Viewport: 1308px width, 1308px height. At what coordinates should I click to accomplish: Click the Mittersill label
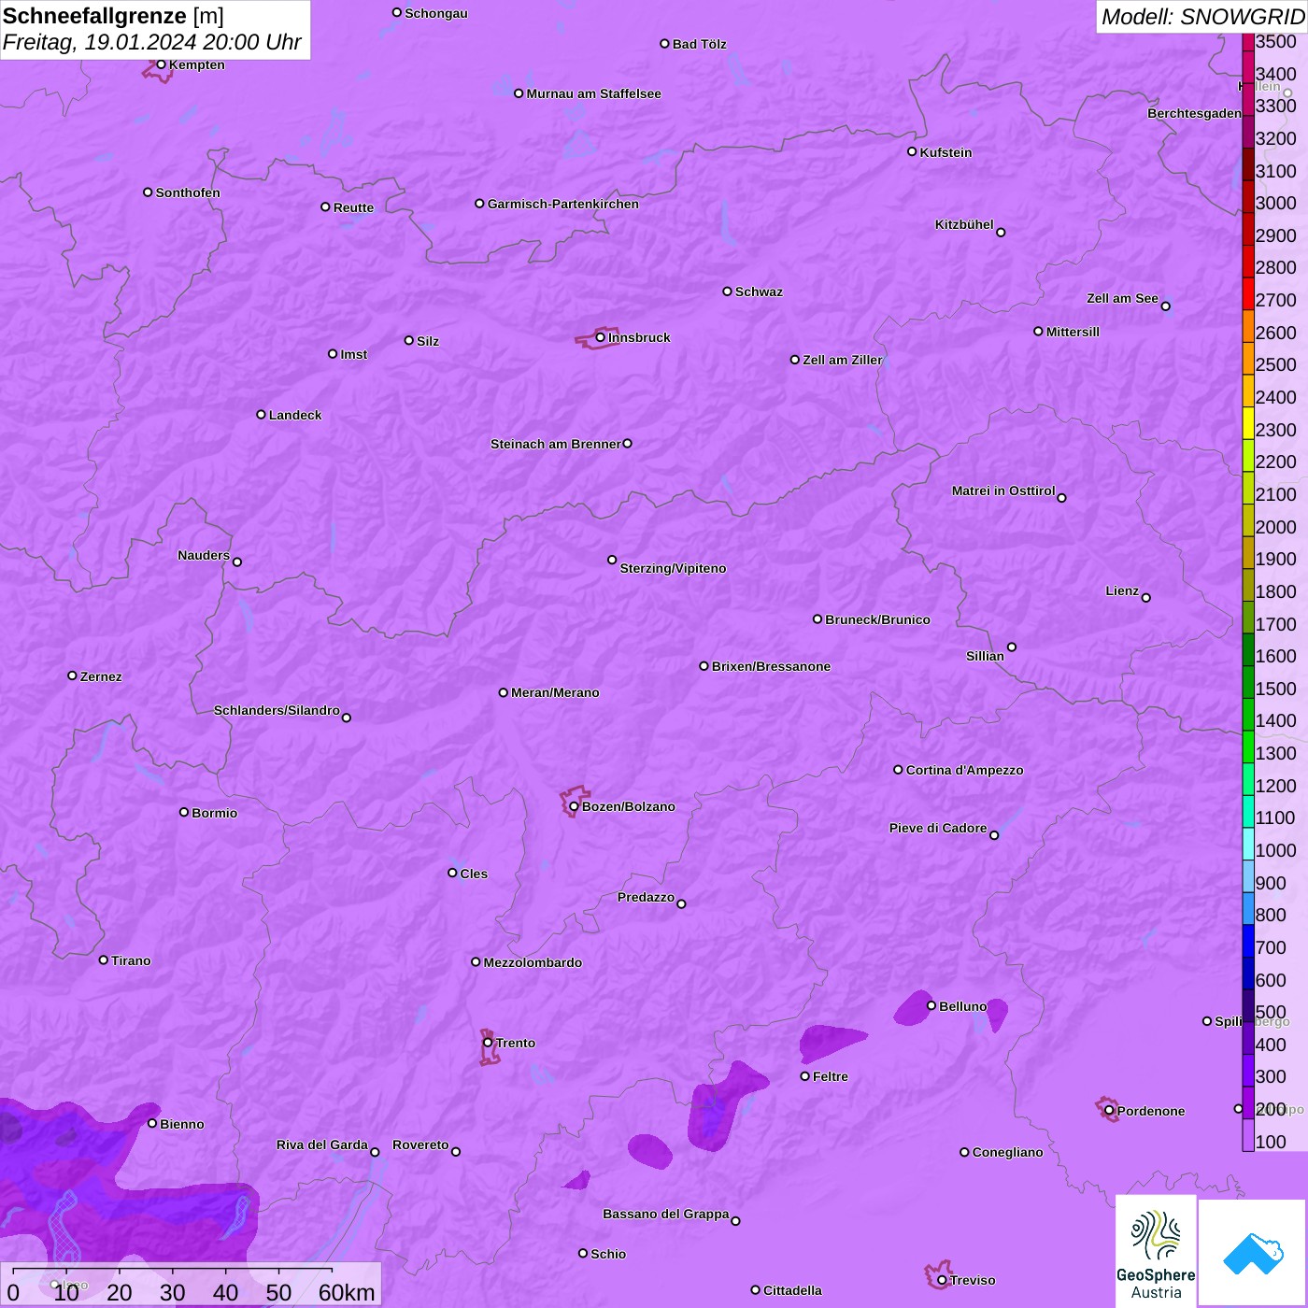coord(1073,332)
